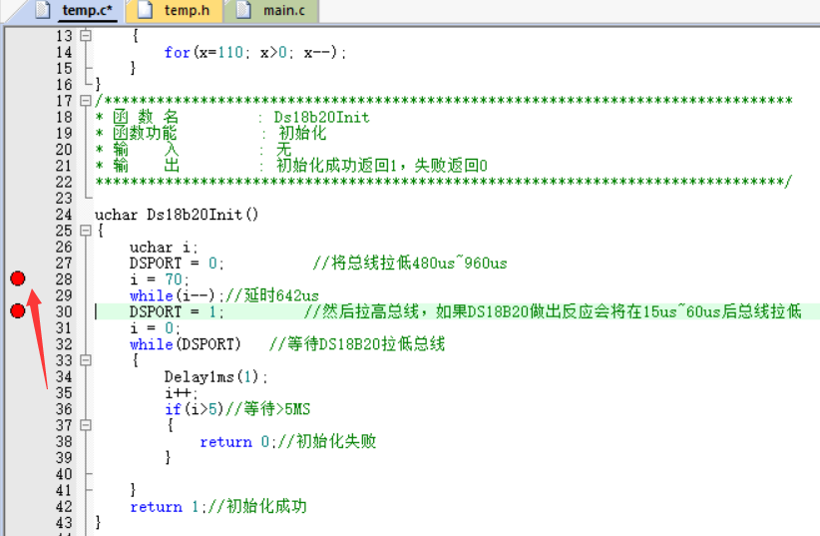The width and height of the screenshot is (820, 536).
Task: Remove the breakpoint on line 28
Action: click(18, 278)
